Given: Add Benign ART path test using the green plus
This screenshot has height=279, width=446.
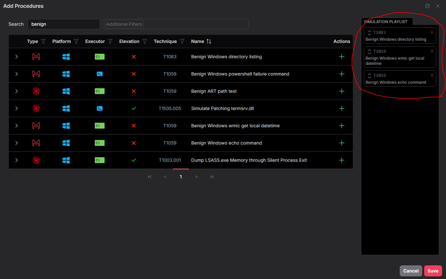Looking at the screenshot, I should [341, 91].
